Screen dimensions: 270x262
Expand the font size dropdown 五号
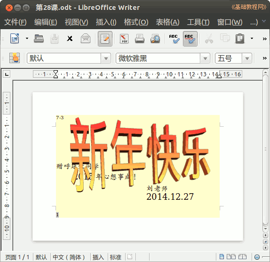pos(247,58)
